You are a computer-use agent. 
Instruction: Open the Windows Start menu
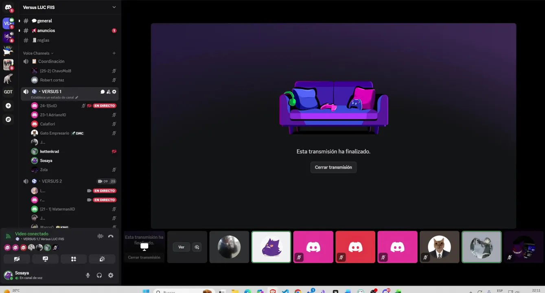(x=146, y=291)
